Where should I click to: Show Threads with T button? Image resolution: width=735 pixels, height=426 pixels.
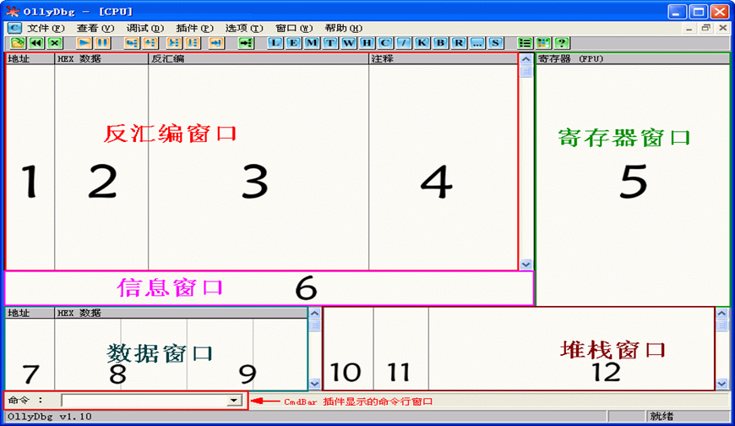pyautogui.click(x=330, y=43)
